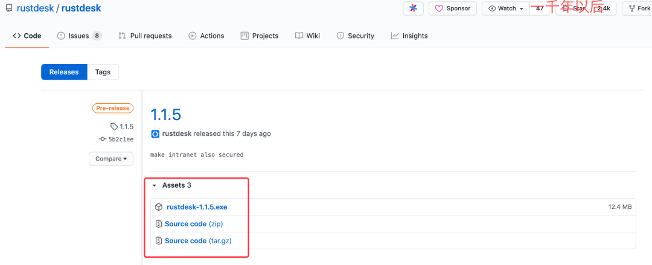Image resolution: width=652 pixels, height=265 pixels.
Task: Open commit 5b2c1ee
Action: pyautogui.click(x=121, y=139)
